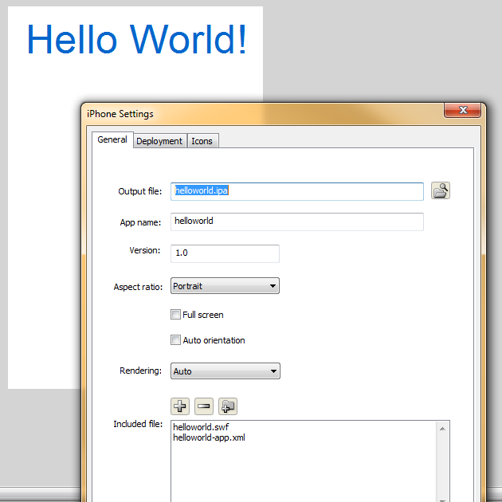Click the Output file text field
The image size is (502, 502).
coord(296,191)
